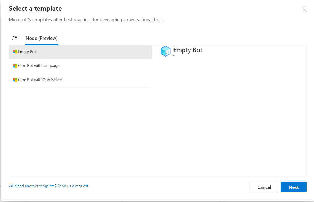Click the Select a template dialog title

pyautogui.click(x=35, y=8)
